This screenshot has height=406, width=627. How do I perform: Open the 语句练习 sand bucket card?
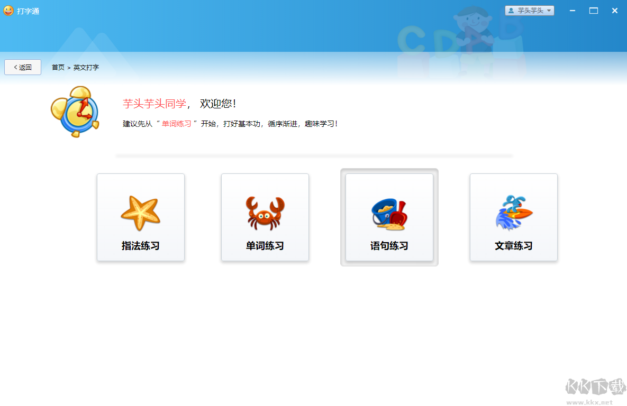click(x=389, y=217)
